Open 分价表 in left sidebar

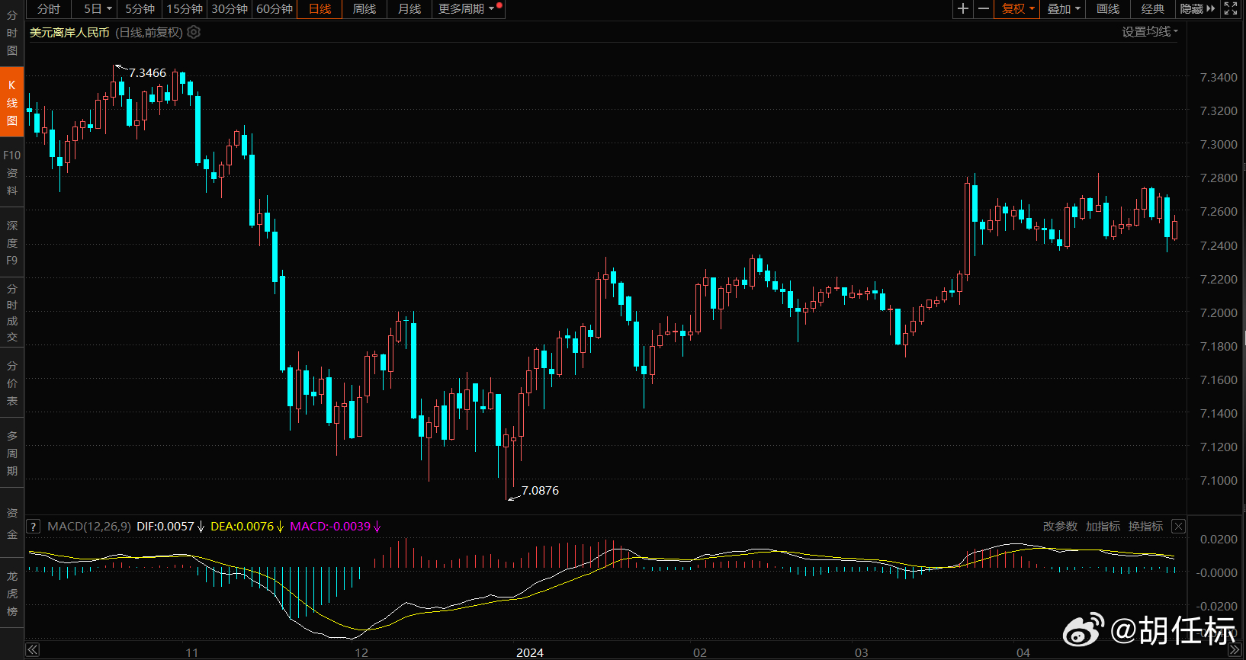[x=12, y=383]
